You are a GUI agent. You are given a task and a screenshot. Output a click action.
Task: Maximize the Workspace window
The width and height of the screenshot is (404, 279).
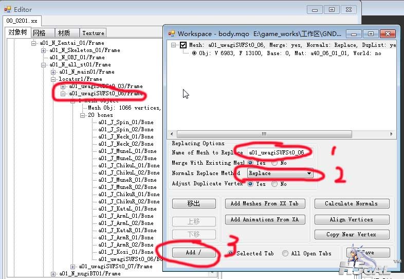(370, 33)
